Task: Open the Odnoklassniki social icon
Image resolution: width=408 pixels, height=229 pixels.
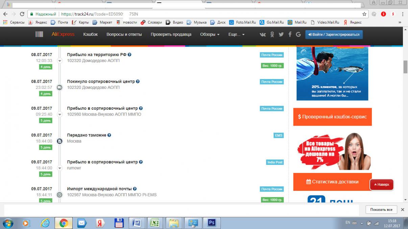Action: [272, 34]
